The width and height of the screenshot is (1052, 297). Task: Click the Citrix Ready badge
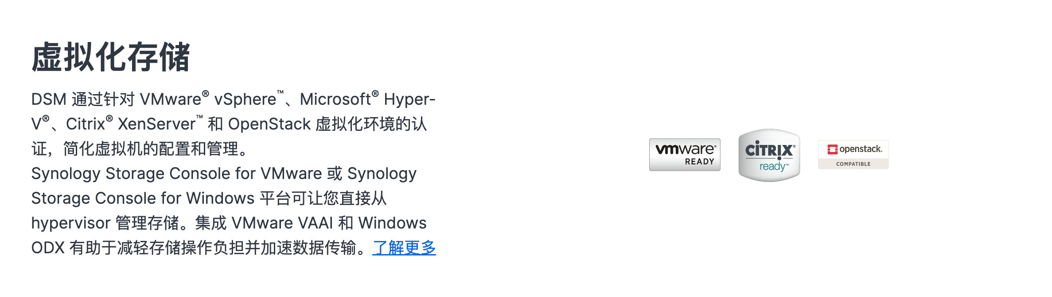(x=769, y=155)
